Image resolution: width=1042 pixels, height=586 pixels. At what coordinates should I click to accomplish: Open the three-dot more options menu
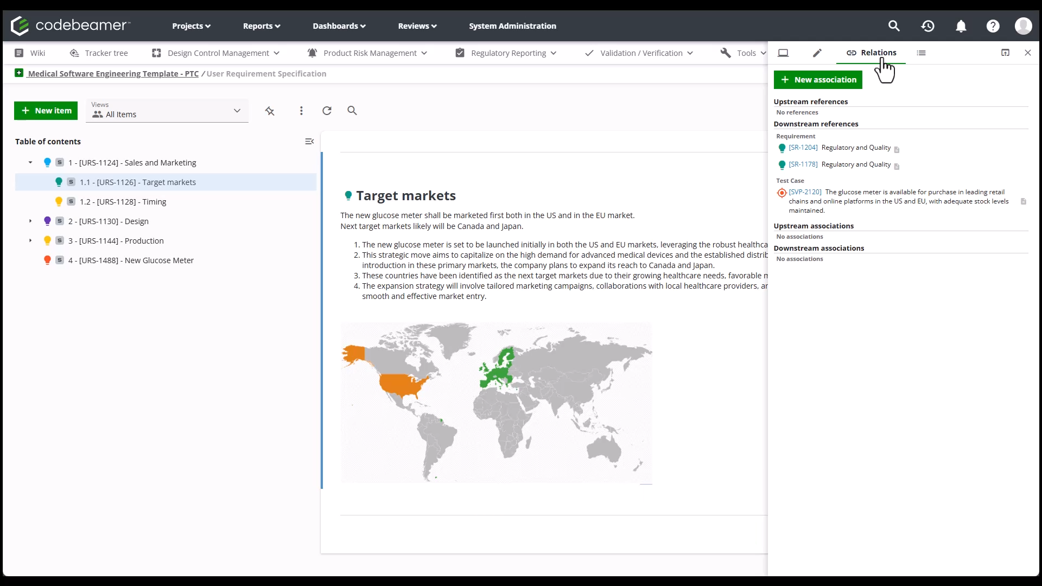coord(301,111)
